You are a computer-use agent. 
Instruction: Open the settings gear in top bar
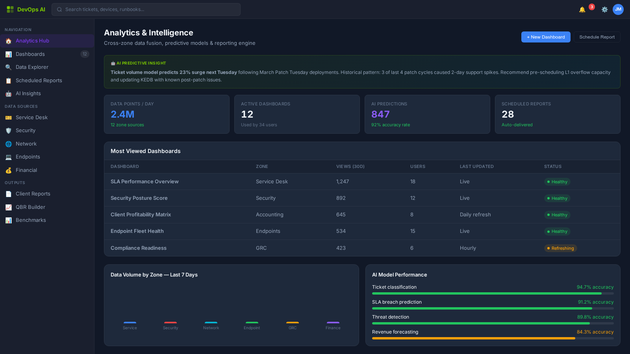pos(604,9)
